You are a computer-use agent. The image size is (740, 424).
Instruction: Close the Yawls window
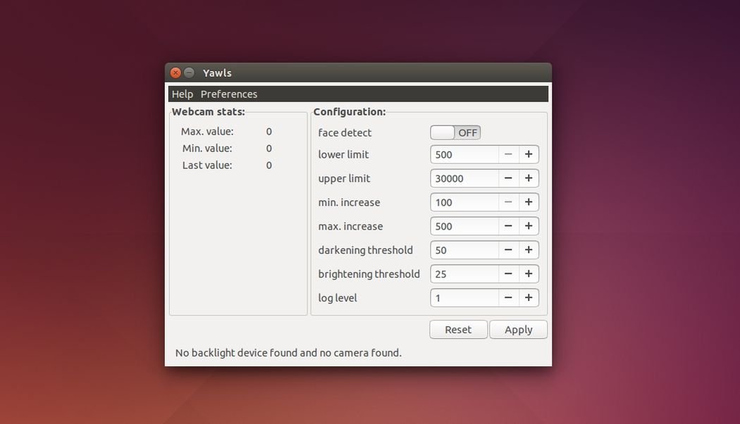click(x=175, y=73)
